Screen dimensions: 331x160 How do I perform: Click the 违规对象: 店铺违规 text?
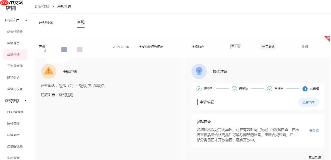[x=57, y=95]
